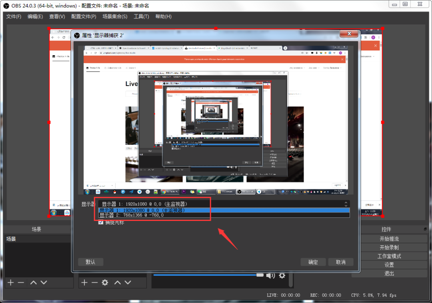
Task: Open the 工具(T) menu
Action: (x=141, y=16)
